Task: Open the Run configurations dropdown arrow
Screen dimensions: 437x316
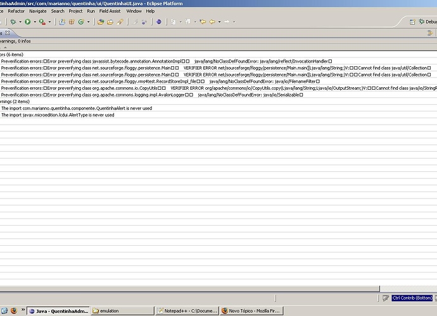Action: pyautogui.click(x=35, y=21)
